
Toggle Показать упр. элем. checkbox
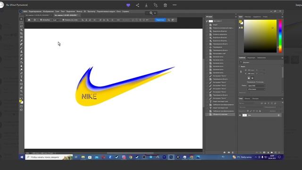63,20
